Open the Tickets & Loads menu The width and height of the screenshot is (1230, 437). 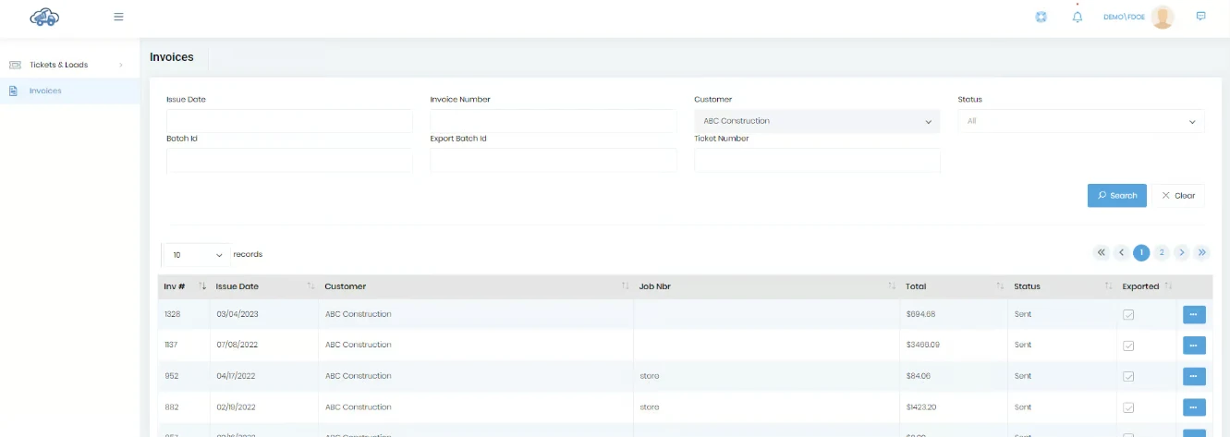(69, 65)
